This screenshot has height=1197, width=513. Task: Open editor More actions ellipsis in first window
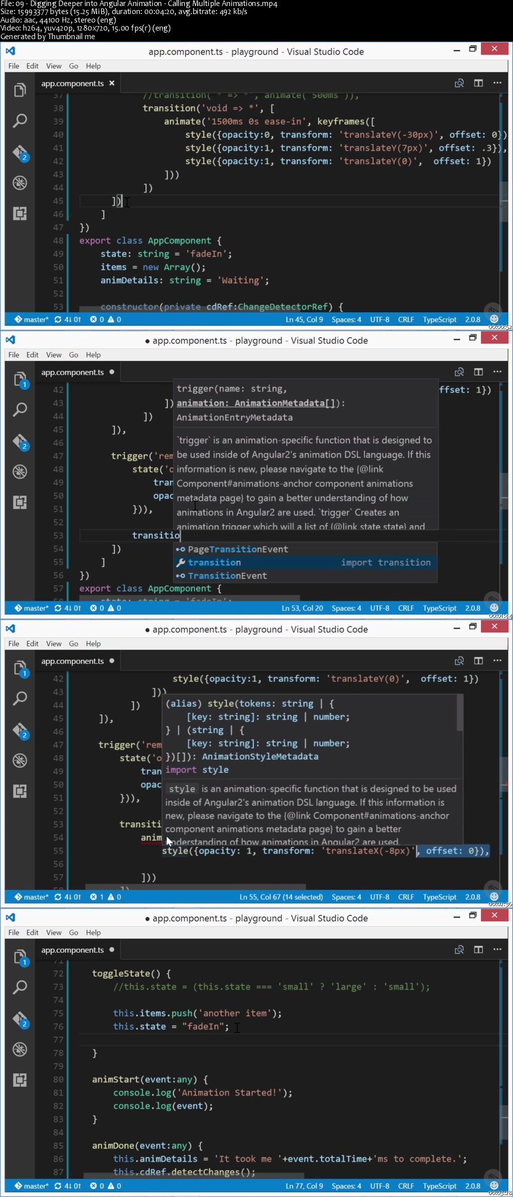497,83
